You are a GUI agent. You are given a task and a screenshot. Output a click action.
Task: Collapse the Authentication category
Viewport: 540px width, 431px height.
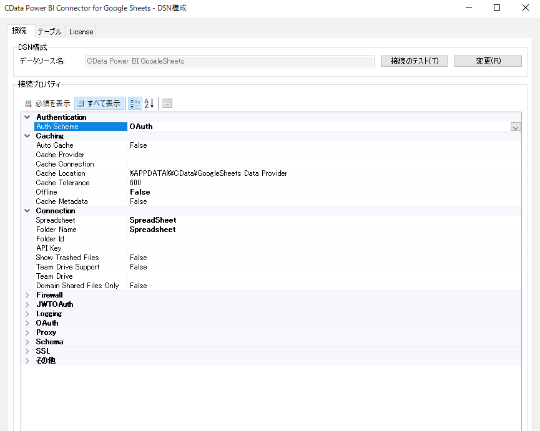coord(27,117)
